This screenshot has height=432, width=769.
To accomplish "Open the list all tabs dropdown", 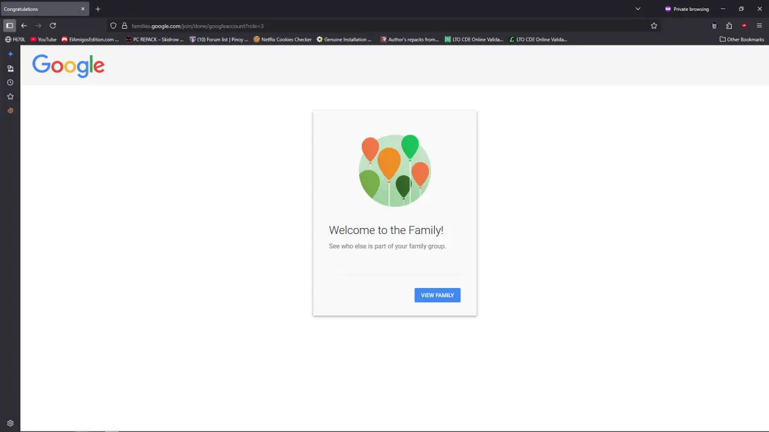I will click(638, 9).
